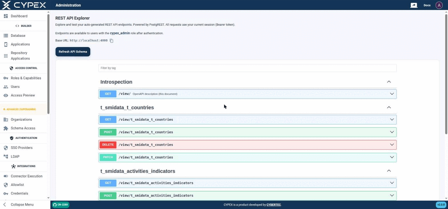This screenshot has height=209, width=448.
Task: Click the main page vertical scrollbar
Action: 446,74
